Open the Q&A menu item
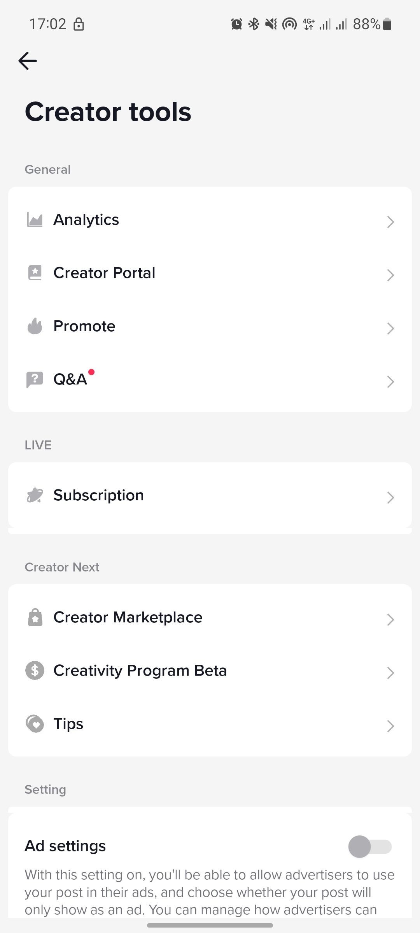420x933 pixels. click(x=210, y=380)
